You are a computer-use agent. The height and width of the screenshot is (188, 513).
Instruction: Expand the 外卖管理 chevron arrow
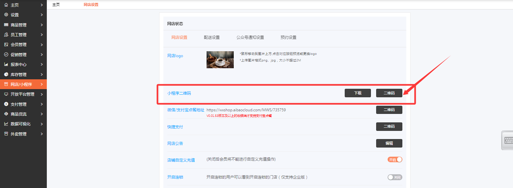pyautogui.click(x=42, y=134)
